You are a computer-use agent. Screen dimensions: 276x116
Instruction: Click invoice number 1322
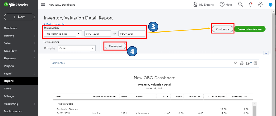tap(124, 114)
